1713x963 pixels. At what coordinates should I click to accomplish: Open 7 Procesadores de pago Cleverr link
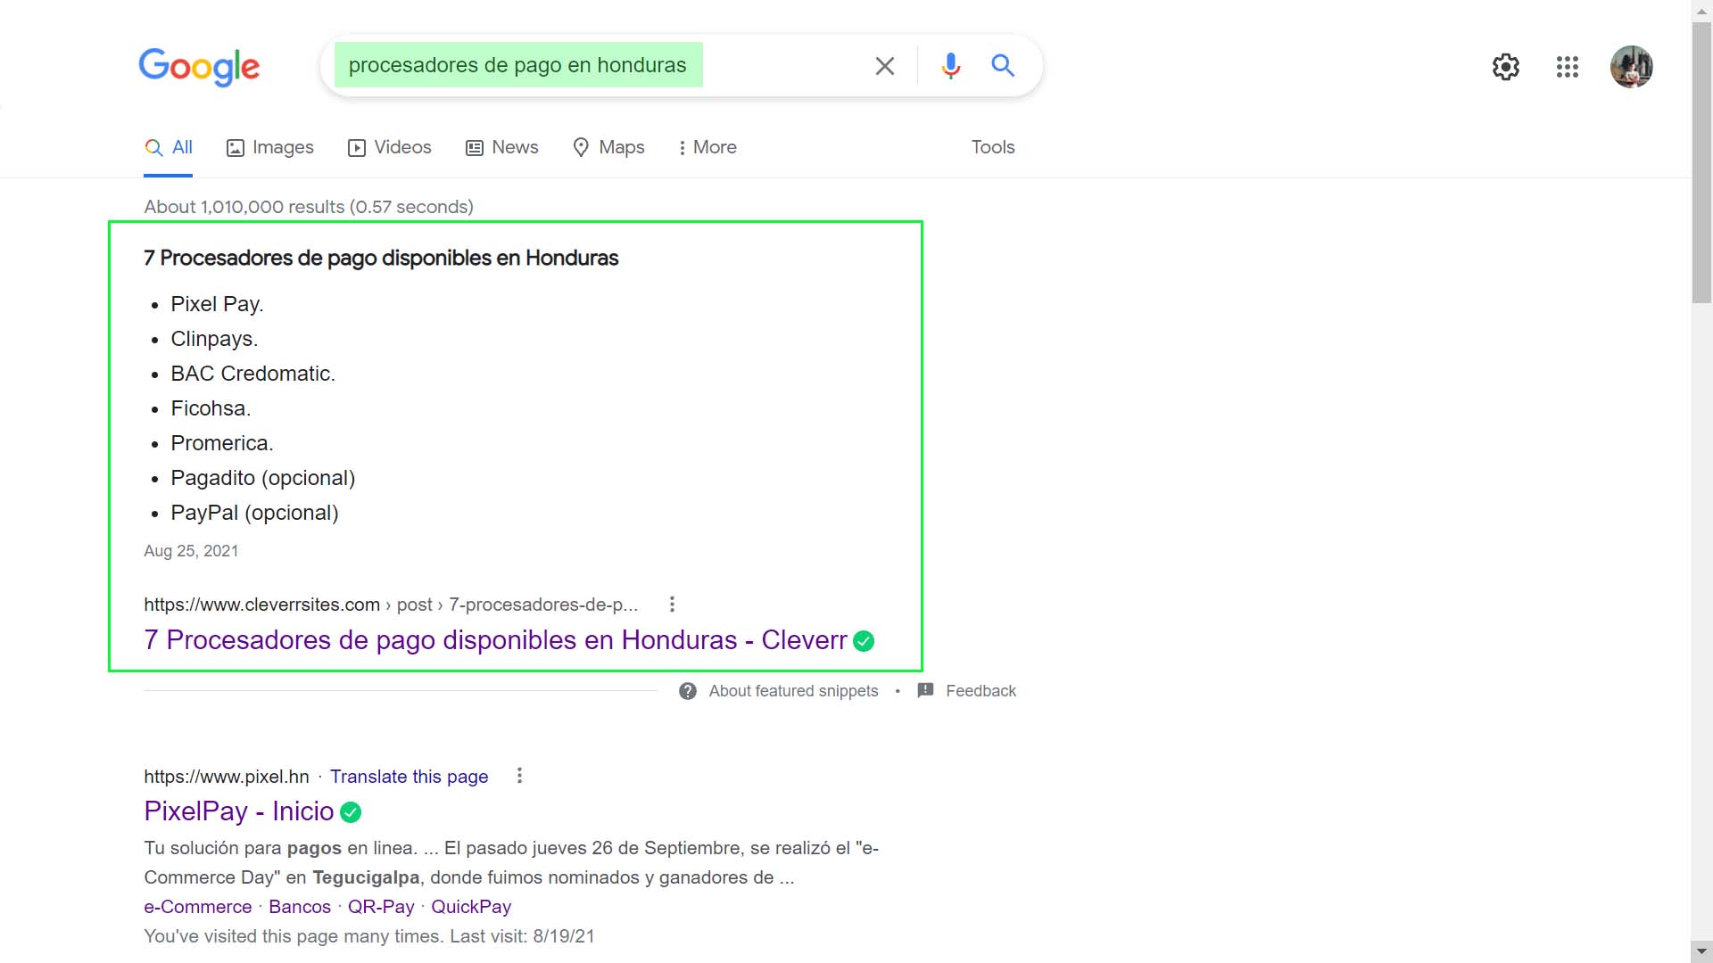[x=495, y=640]
